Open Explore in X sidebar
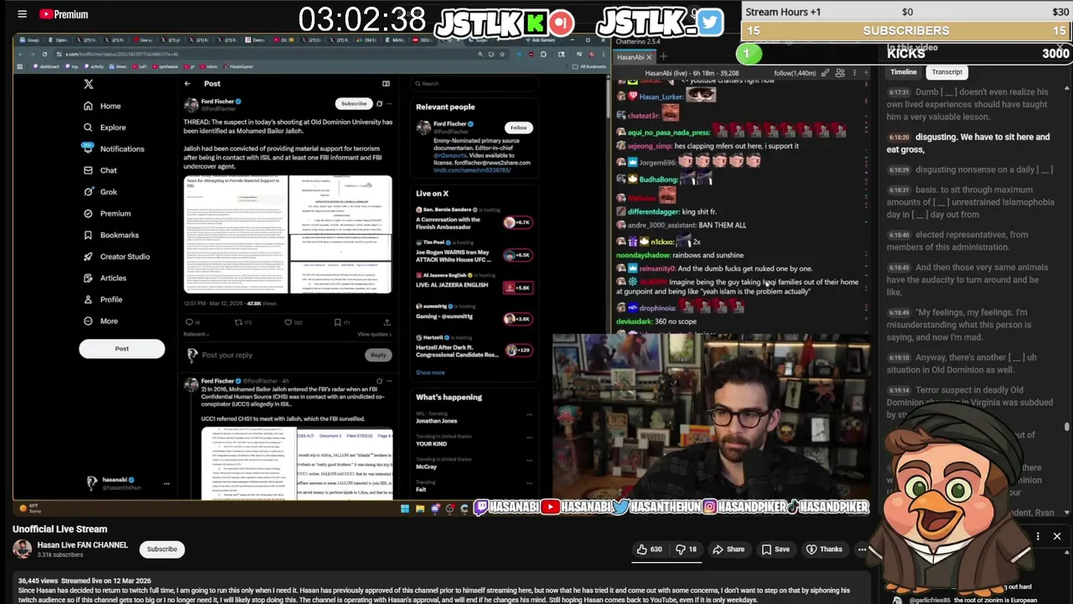The image size is (1073, 604). coord(105,128)
